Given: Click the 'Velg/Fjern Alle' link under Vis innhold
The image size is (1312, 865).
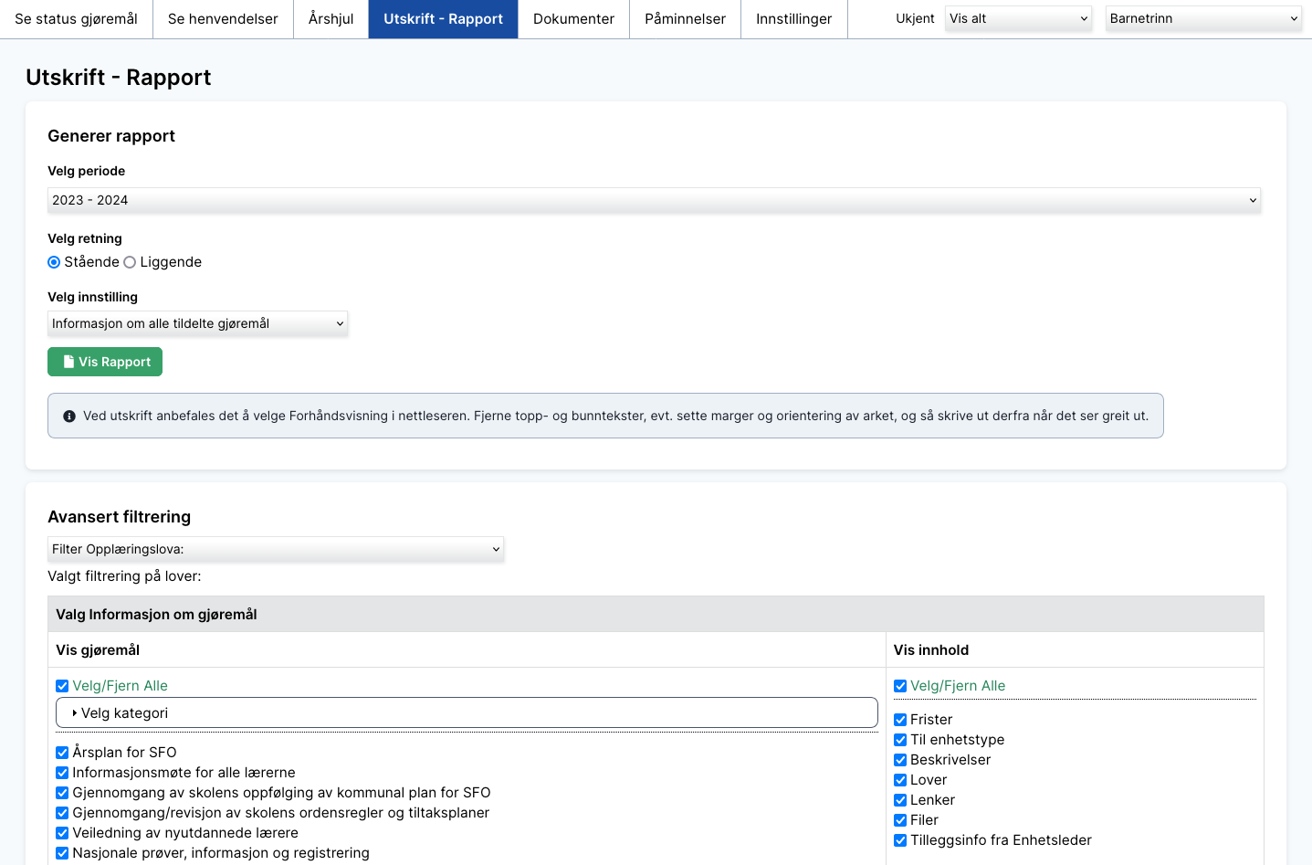Looking at the screenshot, I should (958, 686).
